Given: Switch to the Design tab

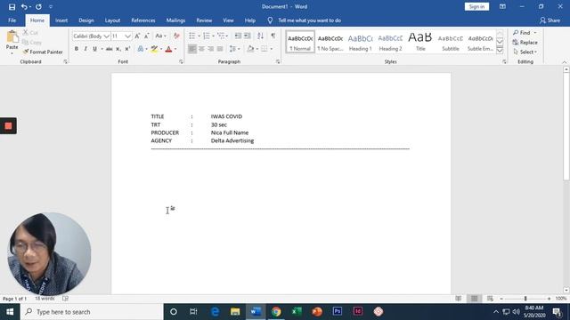Looking at the screenshot, I should click(86, 20).
